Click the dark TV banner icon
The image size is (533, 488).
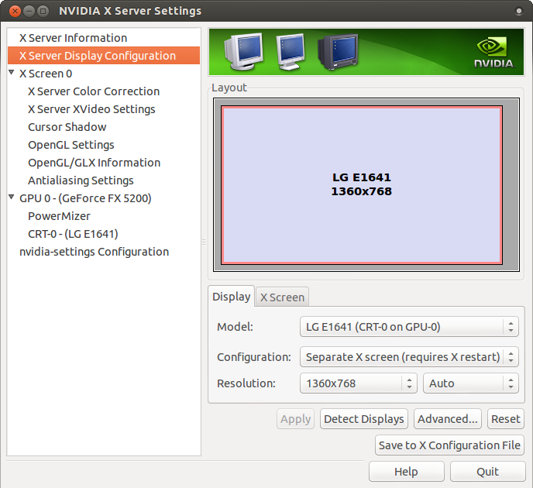338,52
